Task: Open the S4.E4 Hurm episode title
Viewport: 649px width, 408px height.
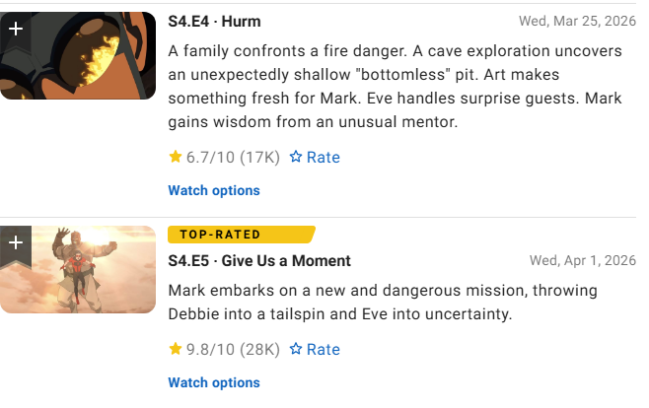Action: click(214, 21)
